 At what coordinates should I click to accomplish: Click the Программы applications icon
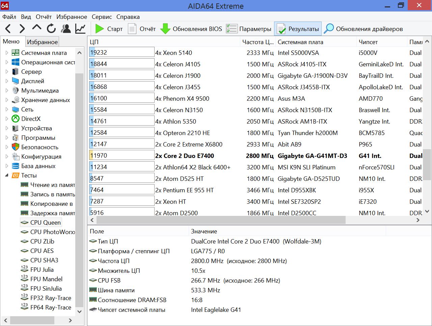click(x=16, y=137)
